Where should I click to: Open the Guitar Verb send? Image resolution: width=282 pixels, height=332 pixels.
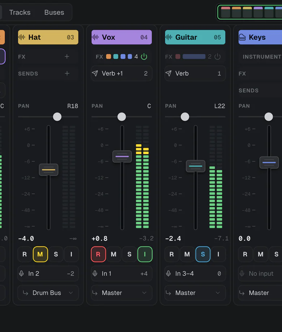195,73
